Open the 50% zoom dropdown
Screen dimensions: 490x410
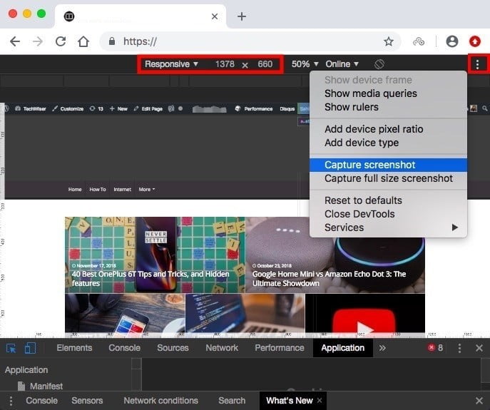click(305, 64)
